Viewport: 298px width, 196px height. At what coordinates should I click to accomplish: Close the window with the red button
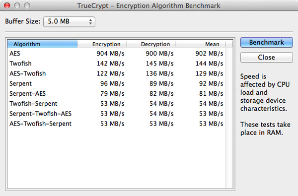pos(7,5)
